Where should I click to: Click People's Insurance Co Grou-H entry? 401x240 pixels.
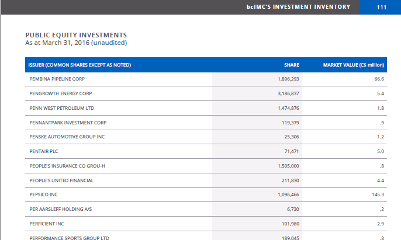(67, 166)
